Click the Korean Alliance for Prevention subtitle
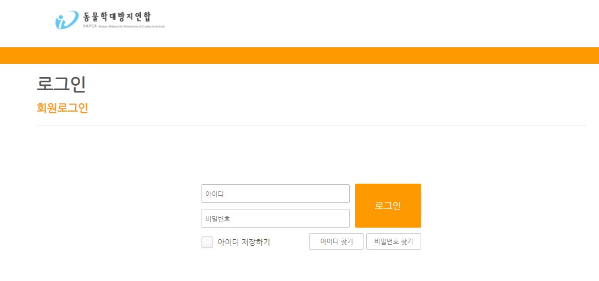599x281 pixels. coord(131,27)
